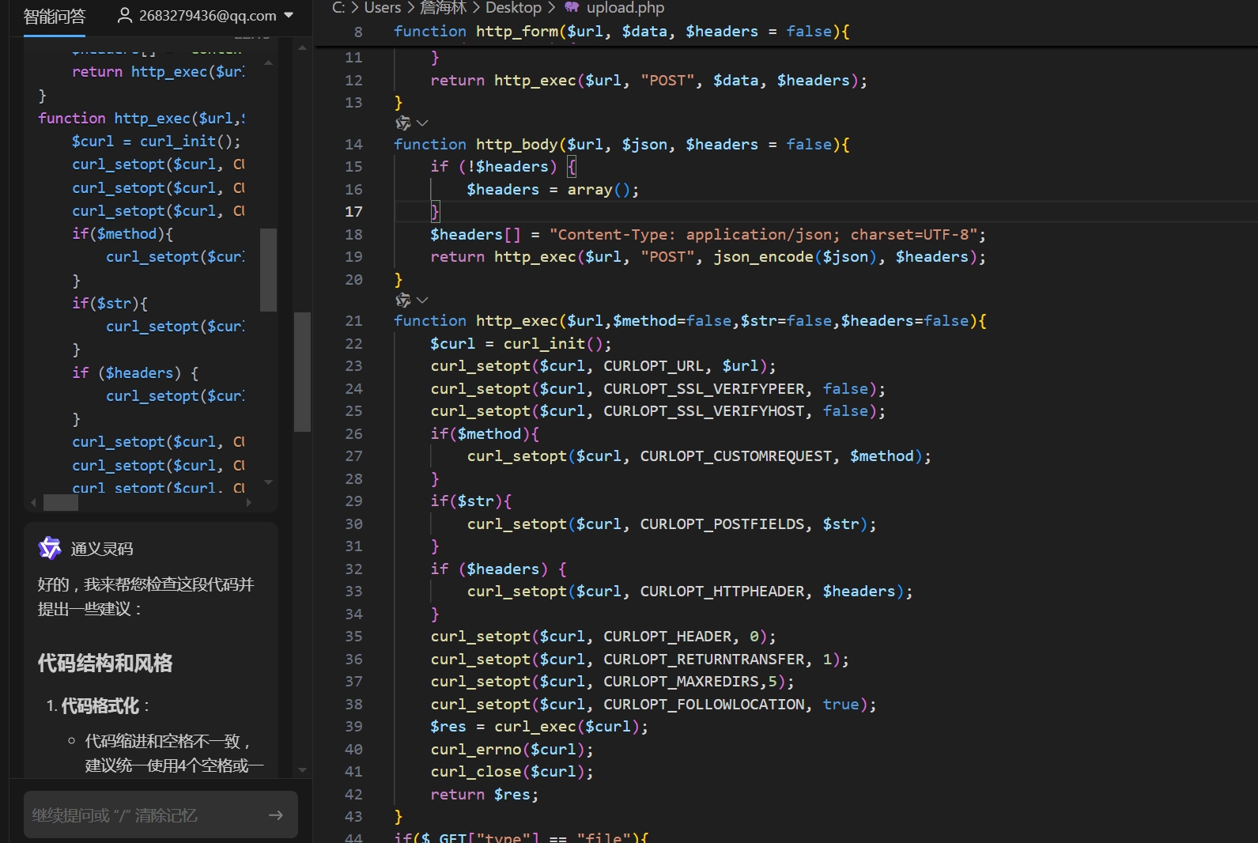Click CURLOPT_SSL_VERIFYHOST on line 25
The image size is (1258, 843).
(x=704, y=411)
